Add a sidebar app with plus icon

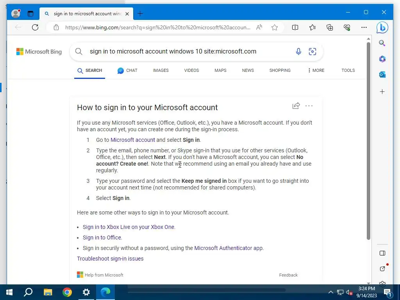point(382,91)
